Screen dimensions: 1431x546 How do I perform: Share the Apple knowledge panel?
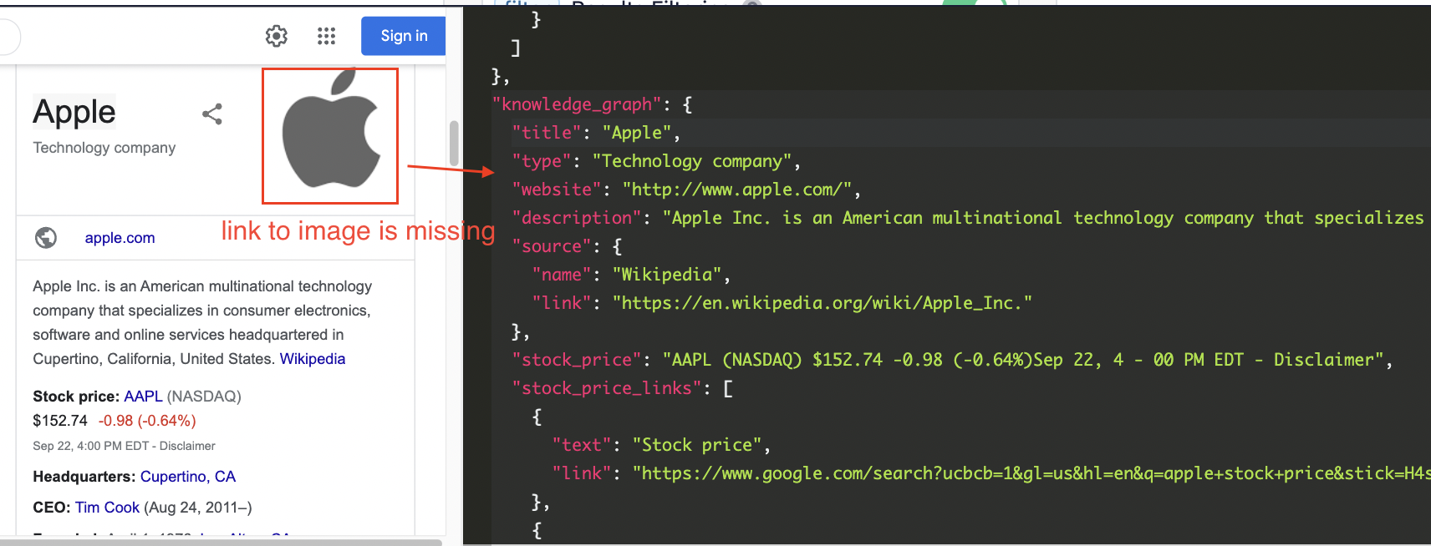click(212, 114)
